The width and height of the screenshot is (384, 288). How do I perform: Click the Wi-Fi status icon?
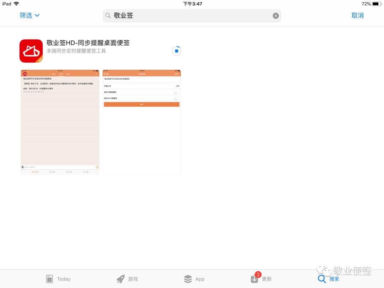[x=16, y=4]
